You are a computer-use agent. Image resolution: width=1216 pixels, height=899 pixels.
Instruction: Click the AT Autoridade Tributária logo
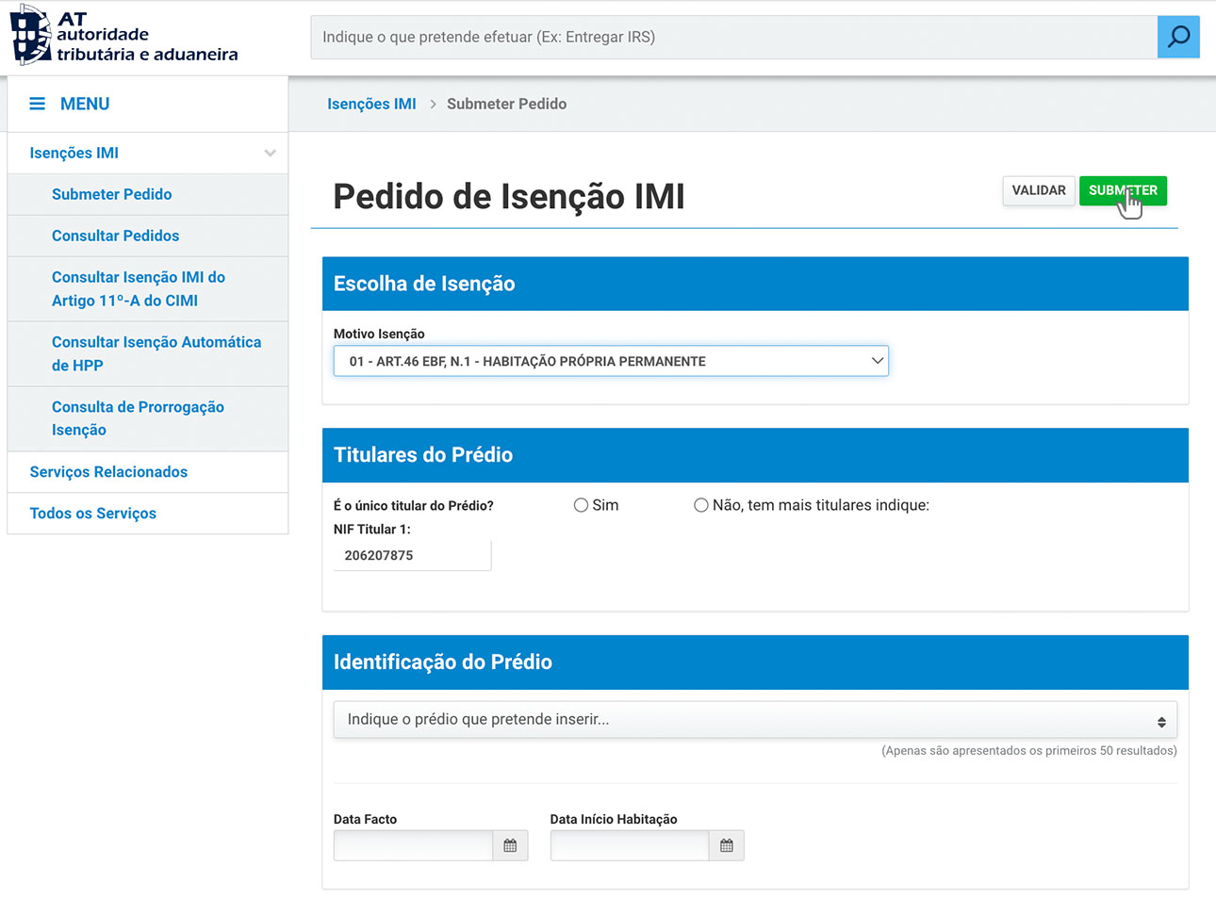click(123, 36)
